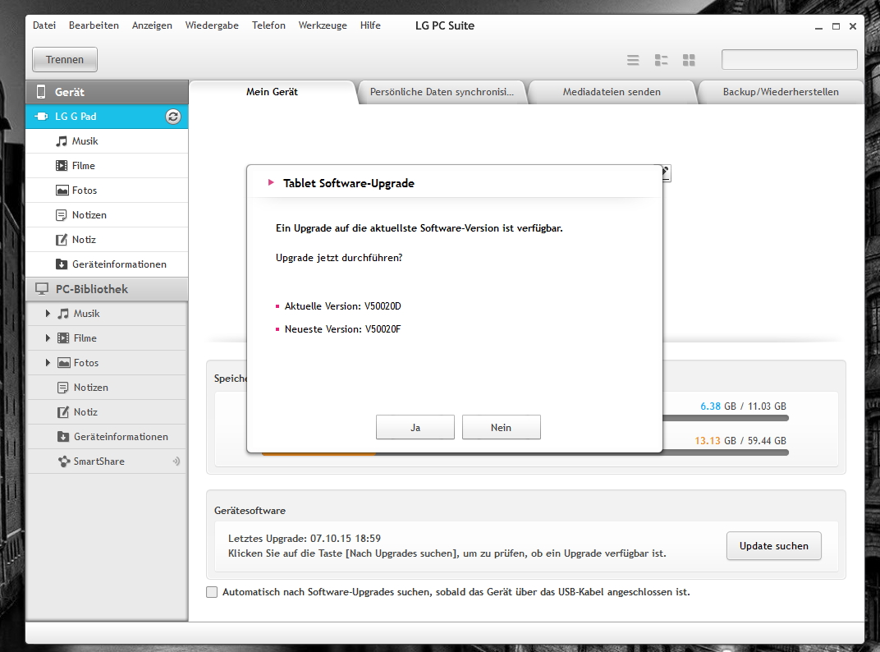The width and height of the screenshot is (880, 652).
Task: Open the Werkzeuge menu
Action: pyautogui.click(x=323, y=25)
